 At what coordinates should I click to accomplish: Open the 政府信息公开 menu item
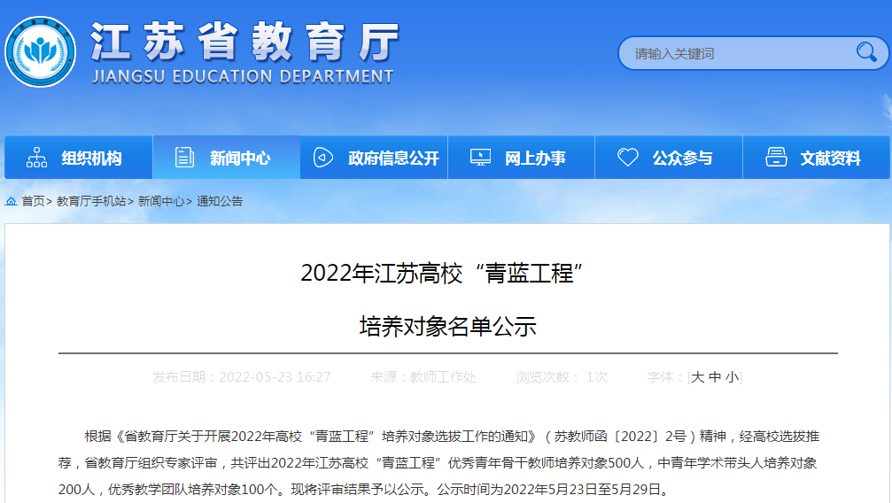point(393,159)
